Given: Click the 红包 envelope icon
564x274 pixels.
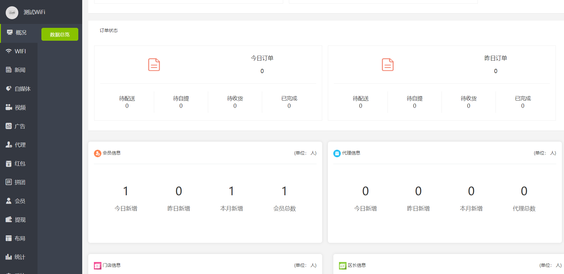Looking at the screenshot, I should click(x=9, y=164).
